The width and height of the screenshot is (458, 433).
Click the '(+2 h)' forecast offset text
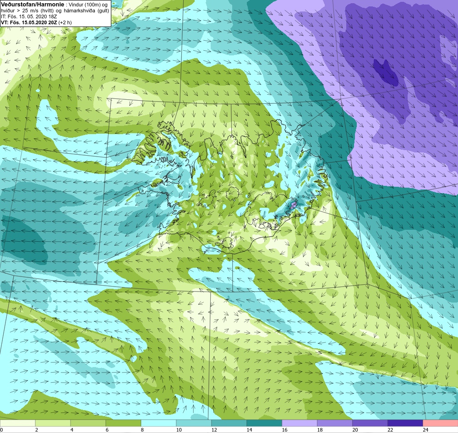[65, 22]
